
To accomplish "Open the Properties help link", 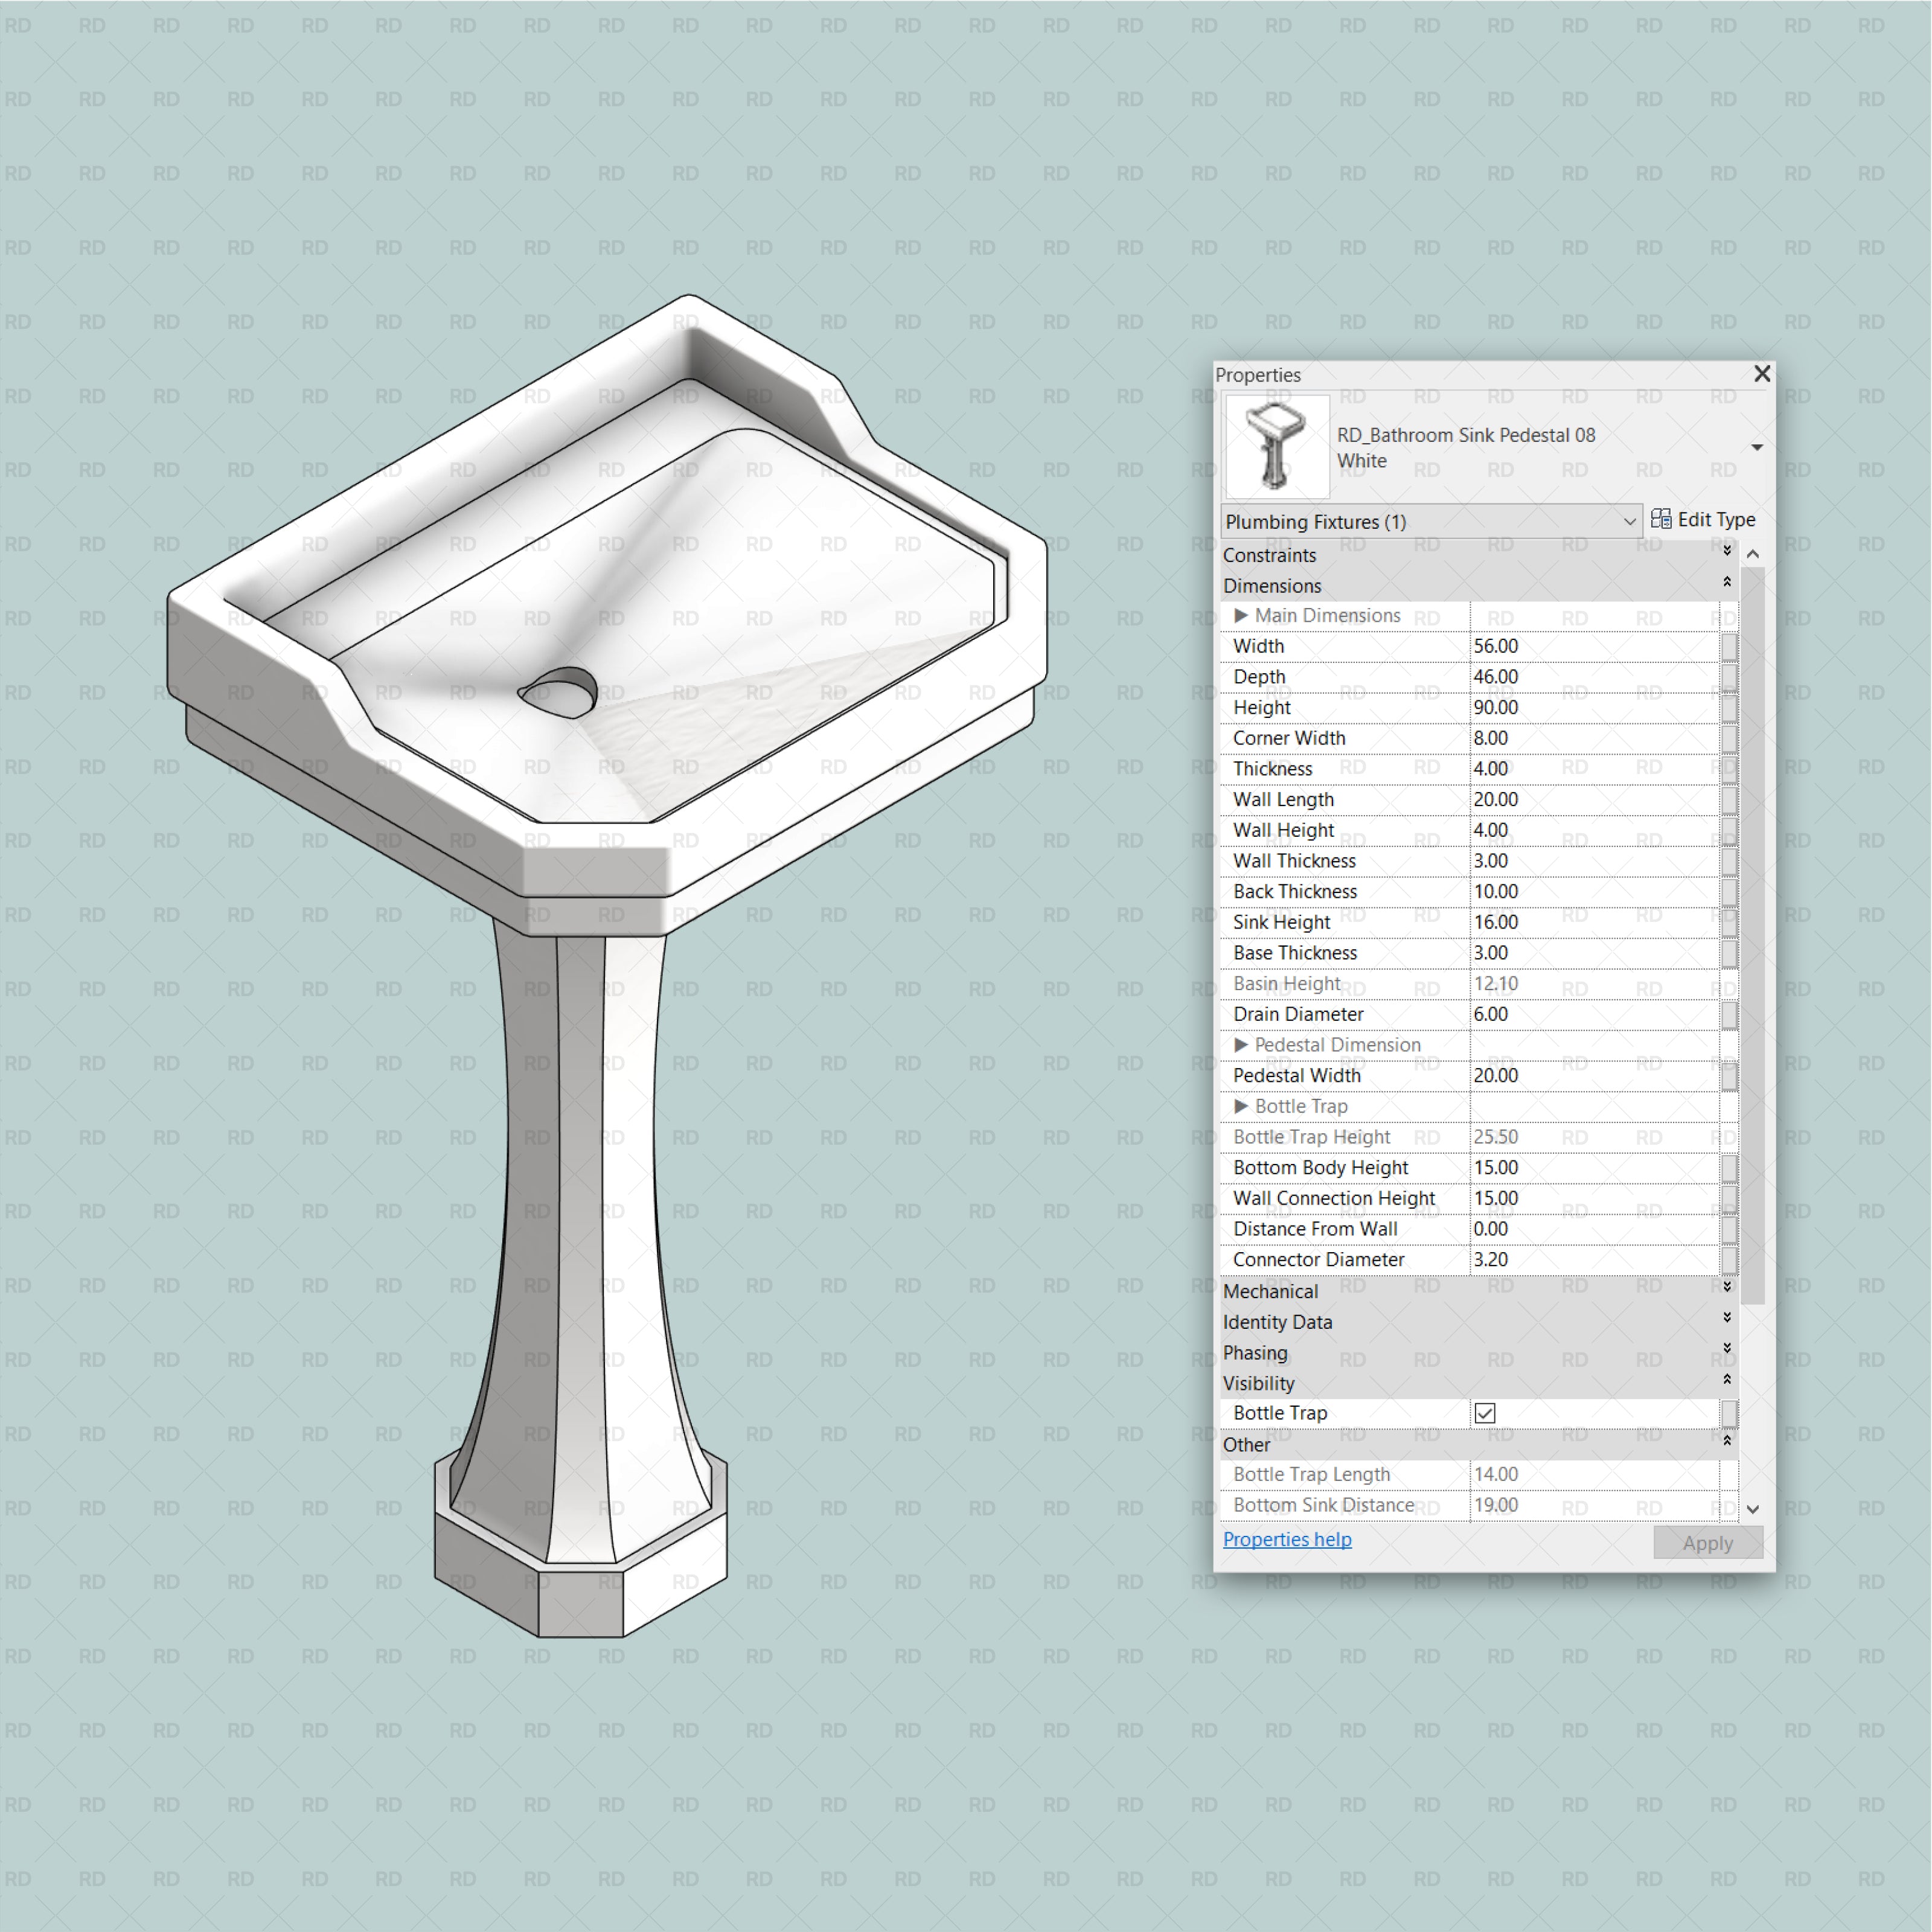I will [1287, 1539].
